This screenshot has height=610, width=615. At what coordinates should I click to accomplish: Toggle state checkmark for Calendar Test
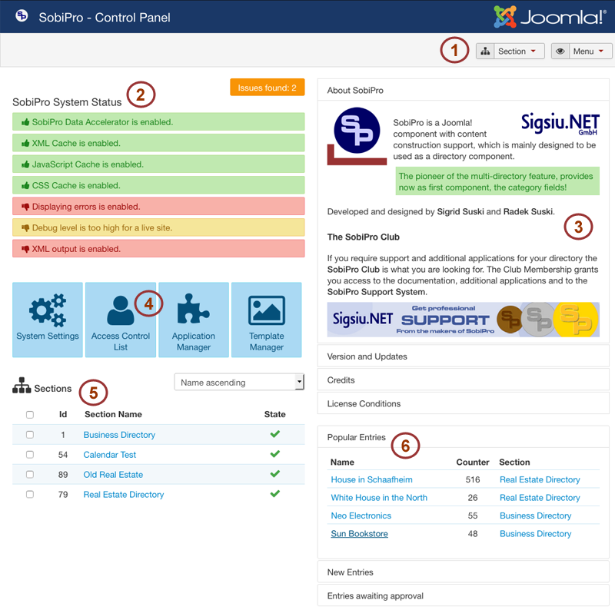point(275,454)
